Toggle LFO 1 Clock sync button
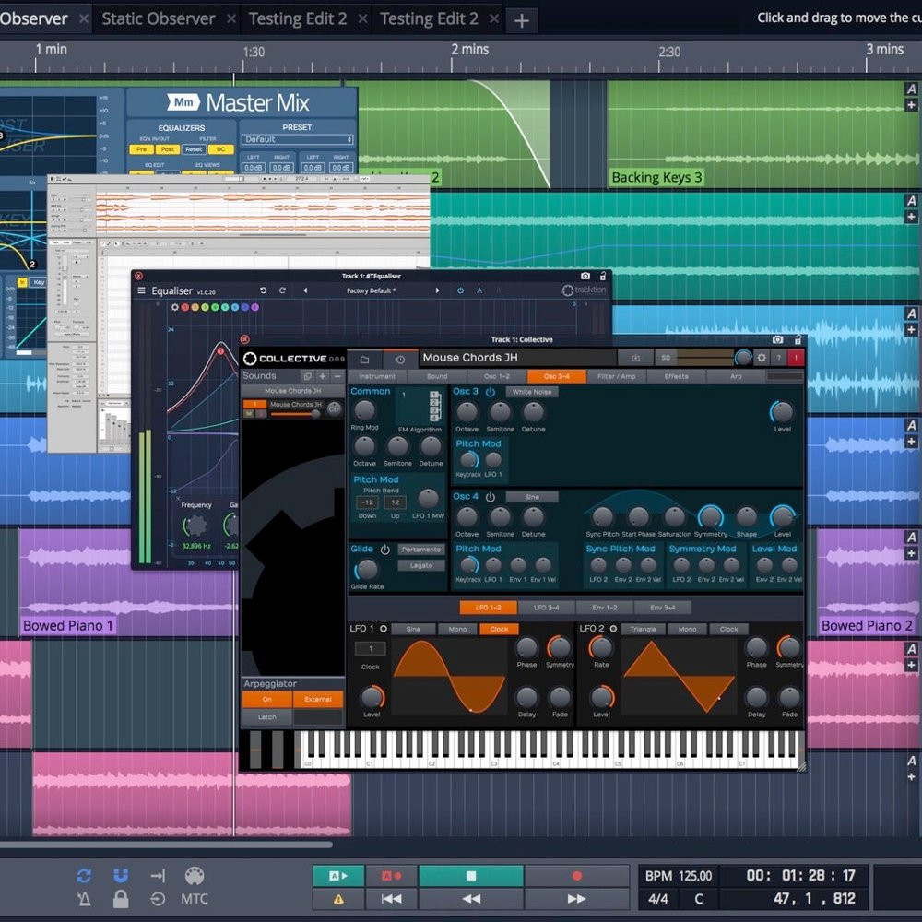 point(499,629)
